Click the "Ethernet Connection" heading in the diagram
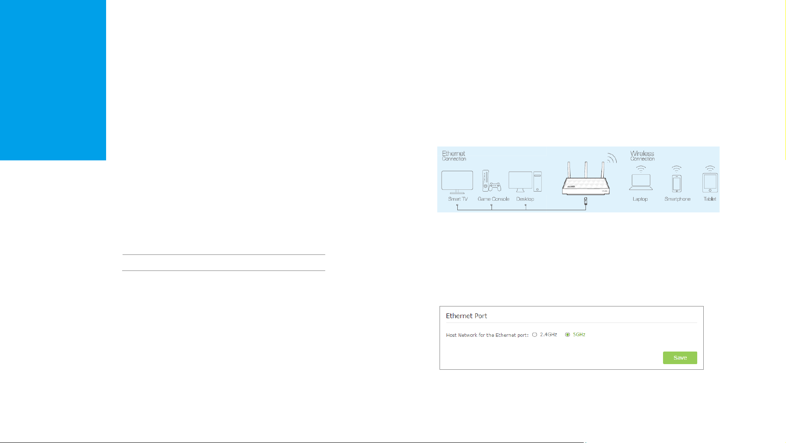The image size is (786, 443). (x=454, y=156)
